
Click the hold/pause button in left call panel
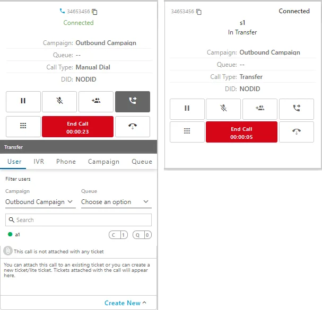tap(23, 102)
